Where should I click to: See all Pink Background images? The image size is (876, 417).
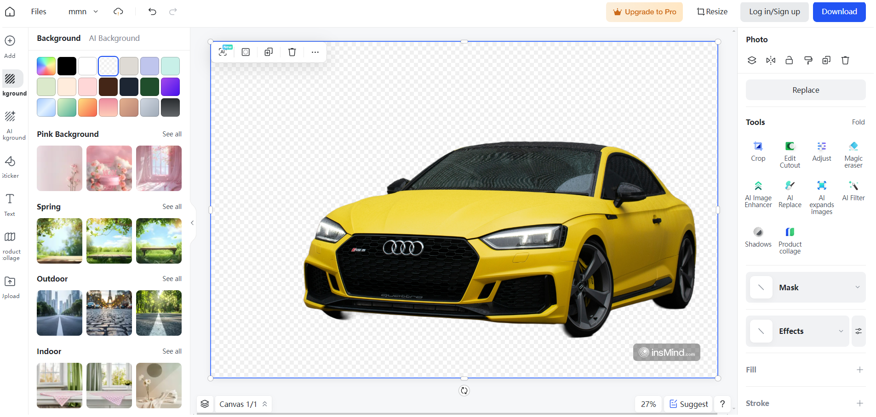(x=172, y=134)
